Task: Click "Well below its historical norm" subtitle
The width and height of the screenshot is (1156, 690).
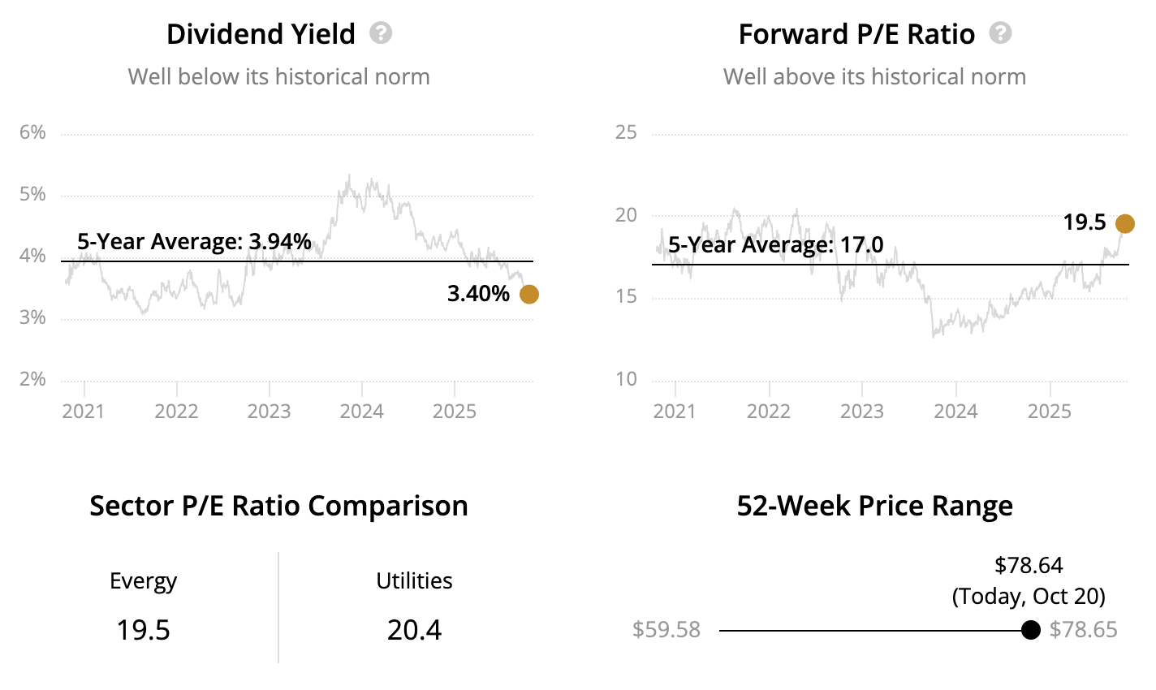Action: (x=278, y=77)
